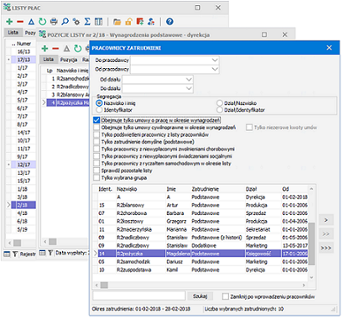The image size is (344, 320).
Task: Select employee row R2kosztowy Grzegorz
Action: (203, 222)
